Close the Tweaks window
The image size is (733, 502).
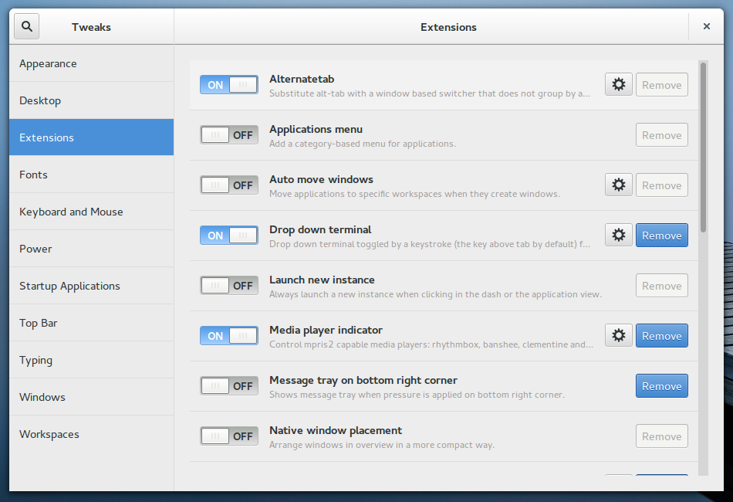(x=706, y=27)
